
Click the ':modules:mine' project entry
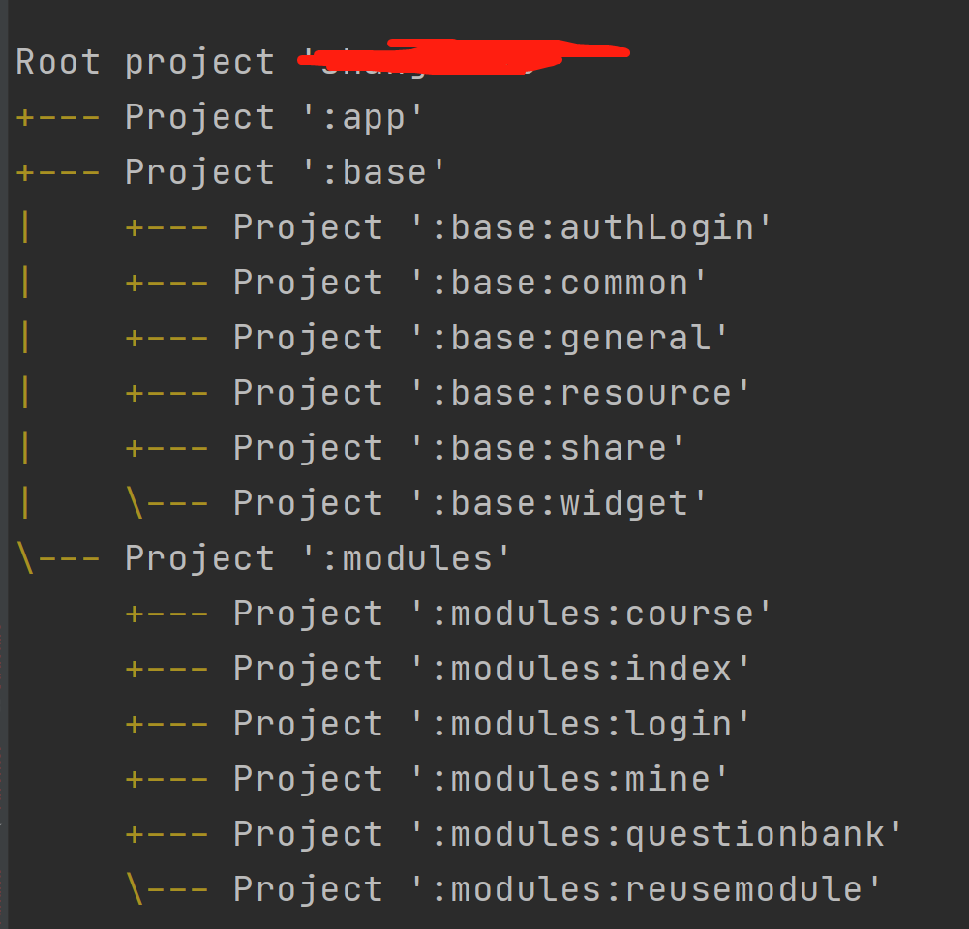pos(480,779)
